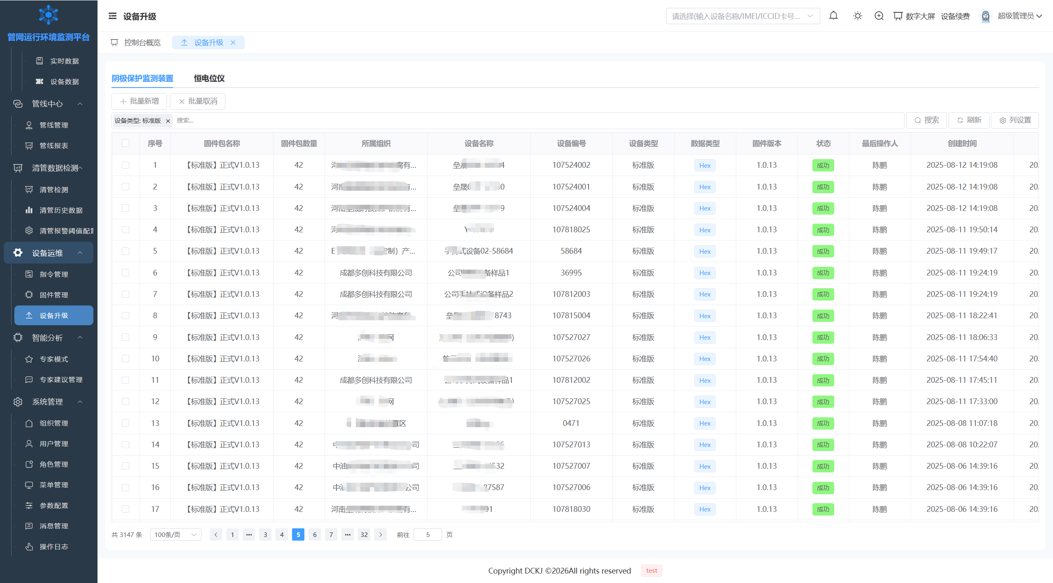Remove the 设备类型: 标准版 filter tag
1053x583 pixels.
pos(168,121)
